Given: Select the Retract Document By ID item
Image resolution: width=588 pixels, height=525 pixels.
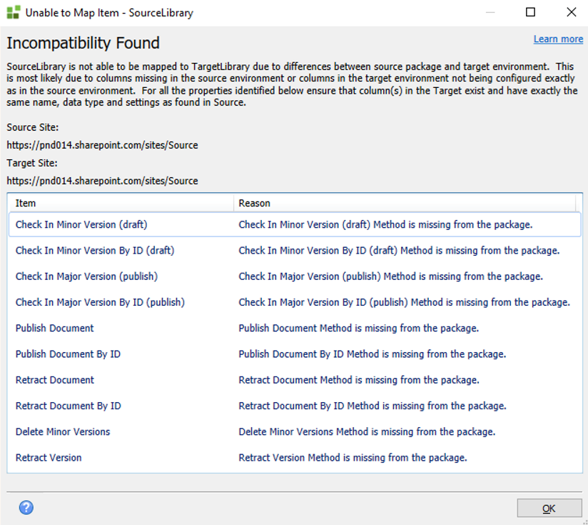Looking at the screenshot, I should 68,406.
